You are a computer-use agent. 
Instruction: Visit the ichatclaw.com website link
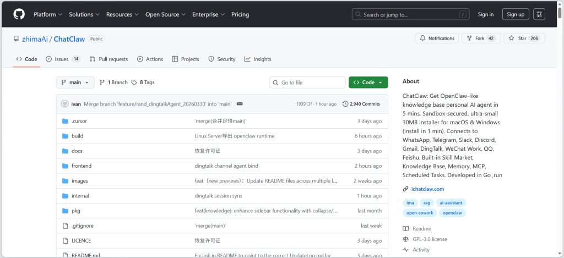(x=427, y=189)
